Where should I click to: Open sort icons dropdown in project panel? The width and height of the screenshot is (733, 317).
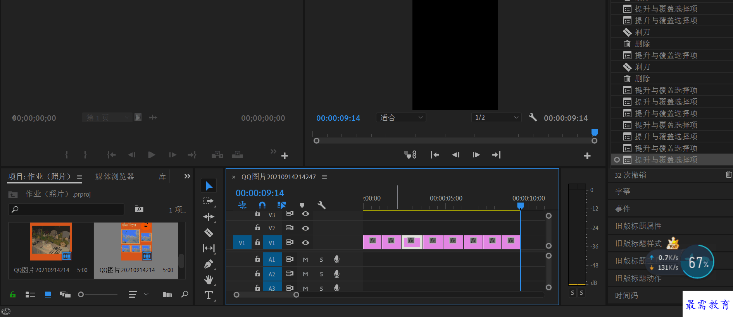(x=138, y=295)
